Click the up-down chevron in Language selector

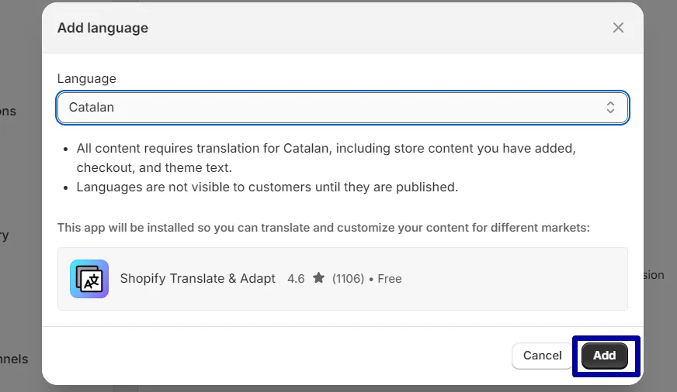[610, 107]
